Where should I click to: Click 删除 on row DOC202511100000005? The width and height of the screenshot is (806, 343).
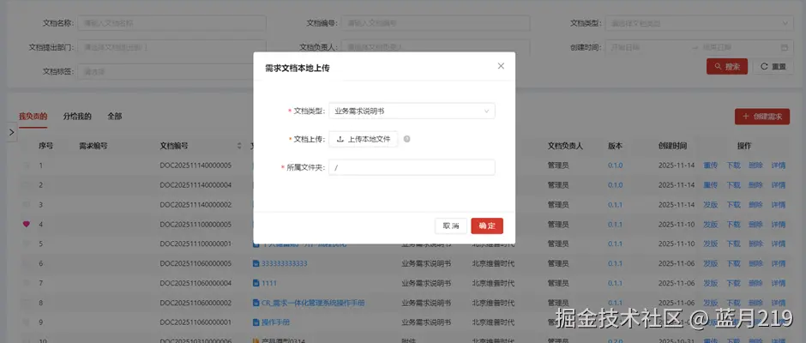pyautogui.click(x=755, y=224)
